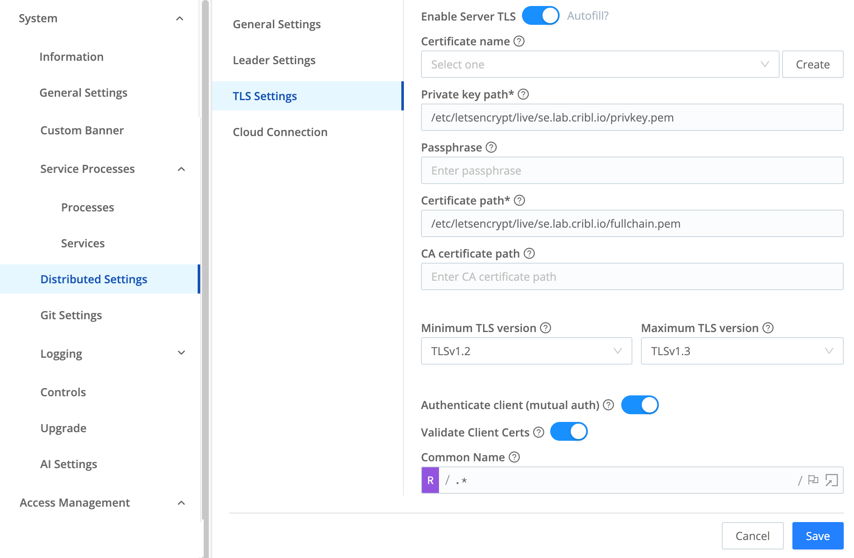This screenshot has width=854, height=558.
Task: Disable the Enable Server TLS toggle
Action: [x=540, y=16]
